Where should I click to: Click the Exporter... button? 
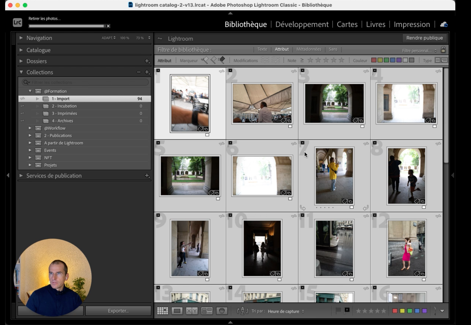click(118, 311)
